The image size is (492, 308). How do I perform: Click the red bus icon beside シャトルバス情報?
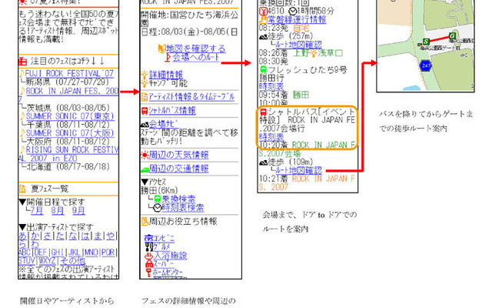145,111
